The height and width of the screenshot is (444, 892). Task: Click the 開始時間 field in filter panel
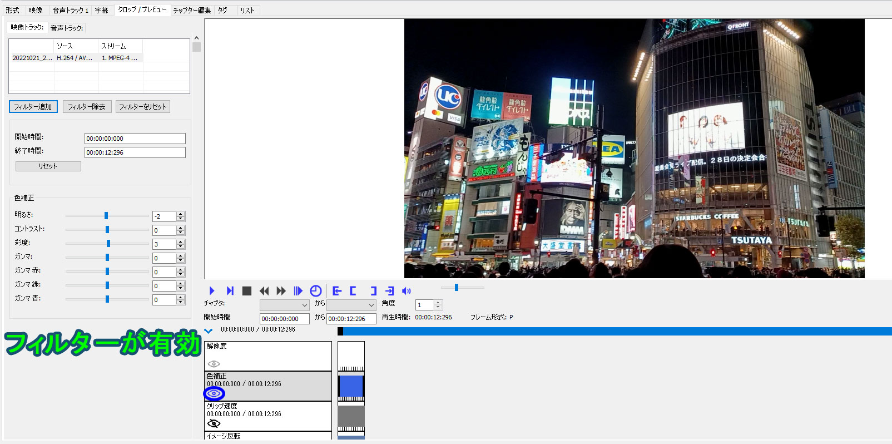click(135, 139)
